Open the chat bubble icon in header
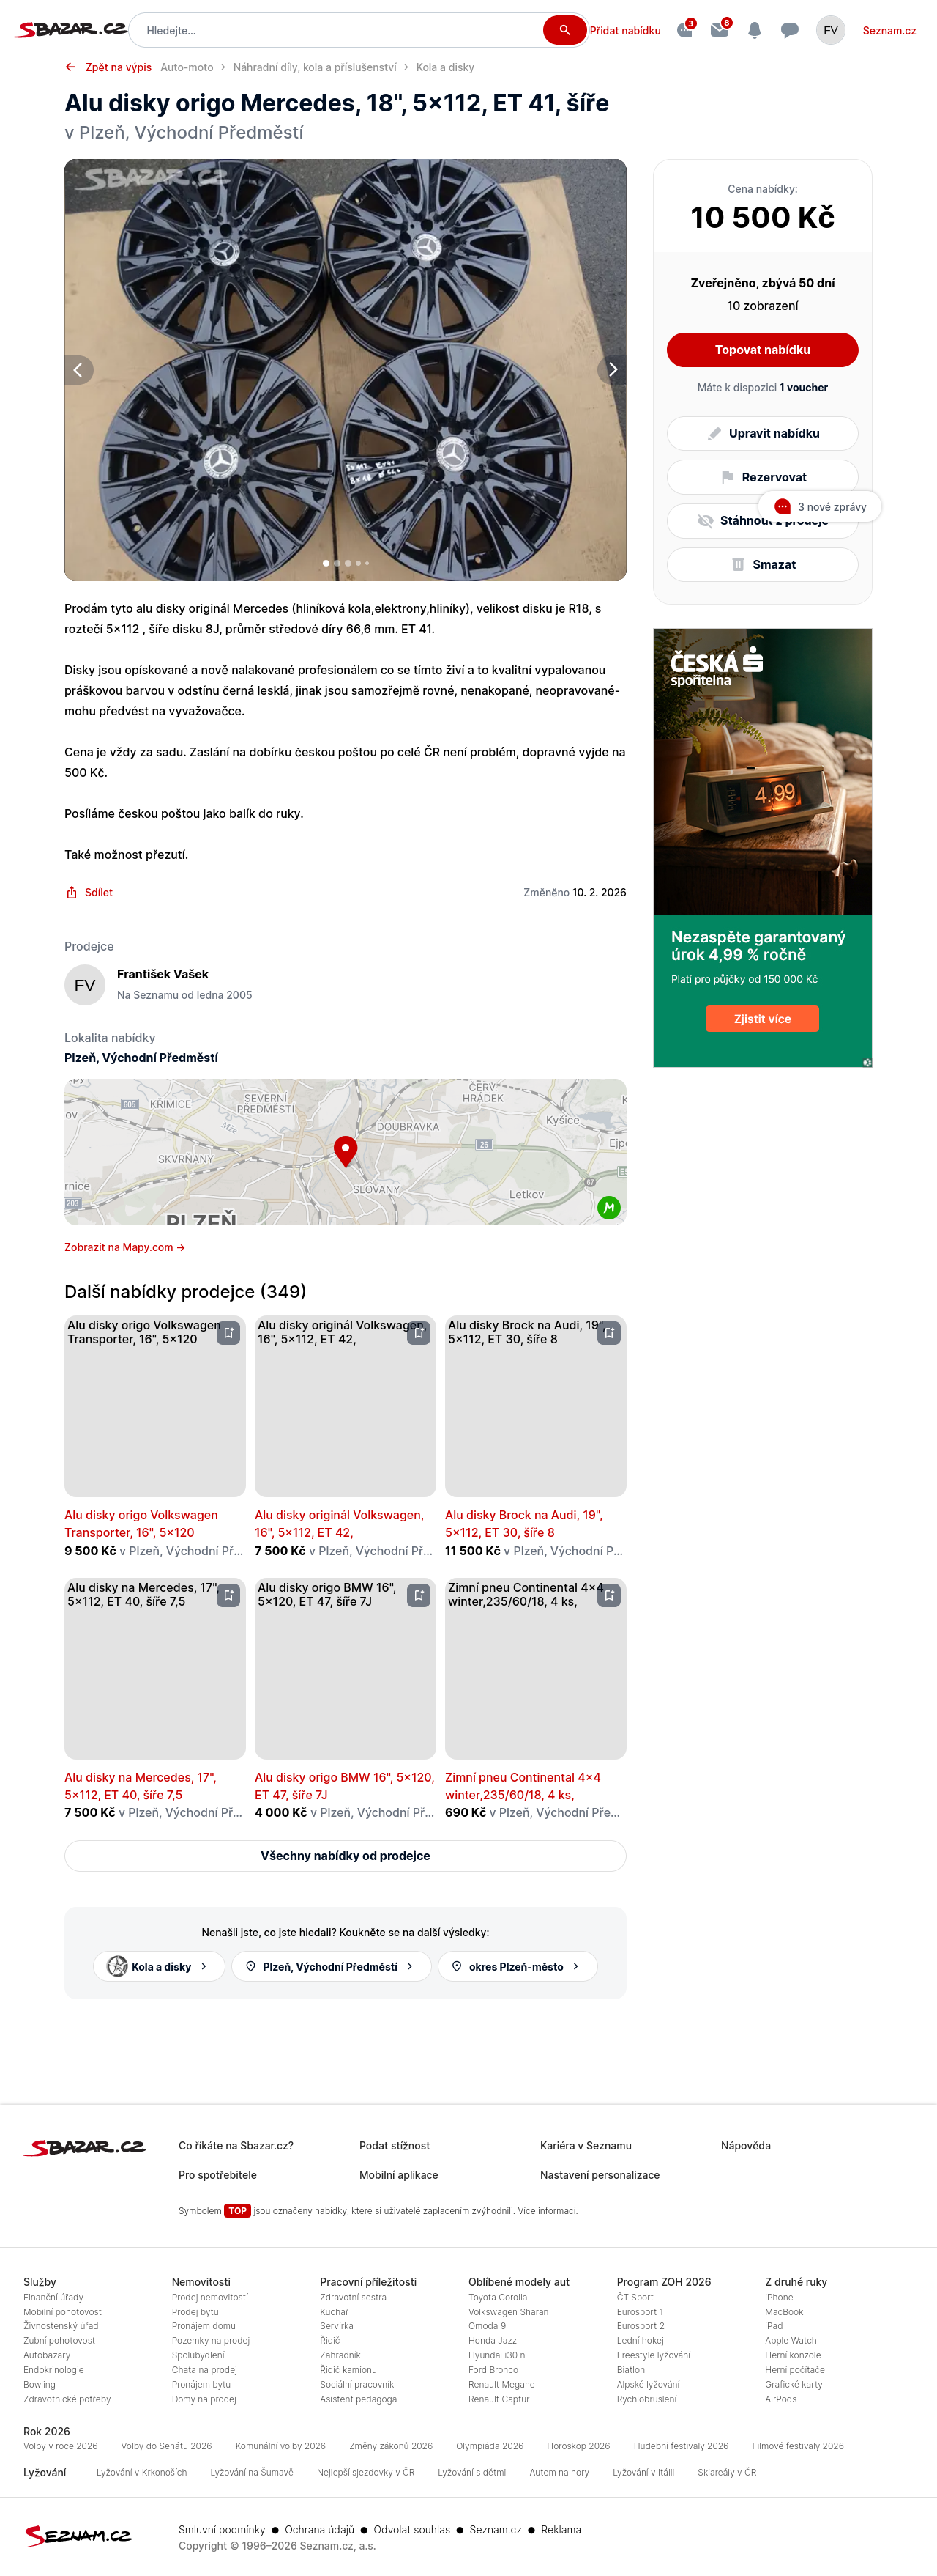The image size is (937, 2576). (789, 30)
